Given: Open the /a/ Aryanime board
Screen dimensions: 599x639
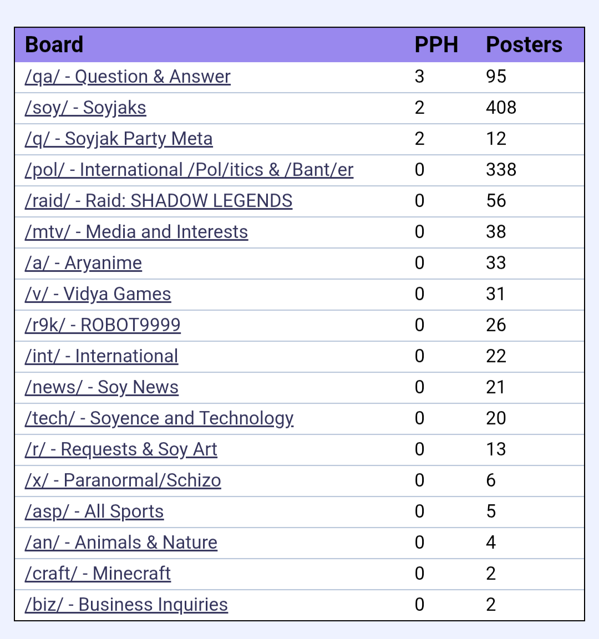Looking at the screenshot, I should coord(83,263).
